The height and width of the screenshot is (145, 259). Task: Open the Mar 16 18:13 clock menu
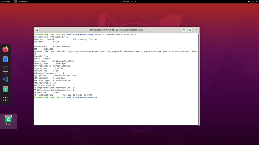(129, 2)
